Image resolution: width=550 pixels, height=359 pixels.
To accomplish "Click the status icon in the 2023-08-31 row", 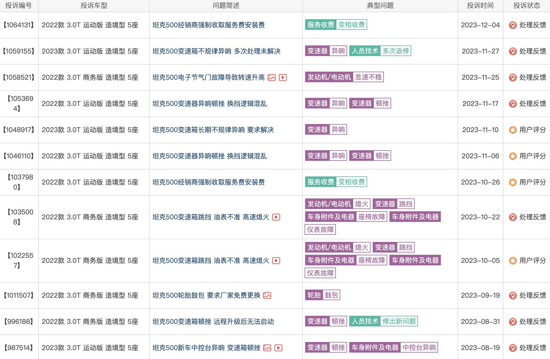I will click(x=513, y=322).
